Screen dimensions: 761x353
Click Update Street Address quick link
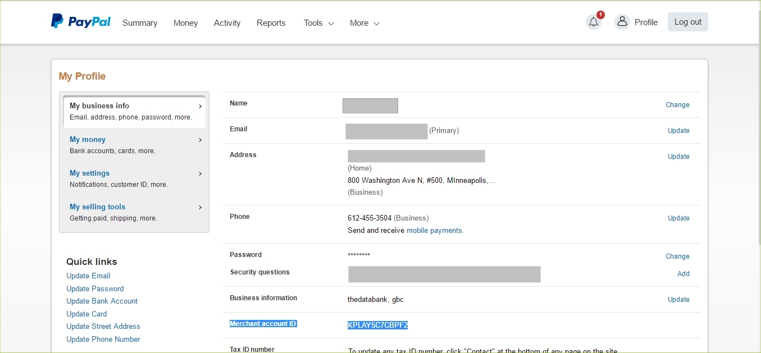103,326
